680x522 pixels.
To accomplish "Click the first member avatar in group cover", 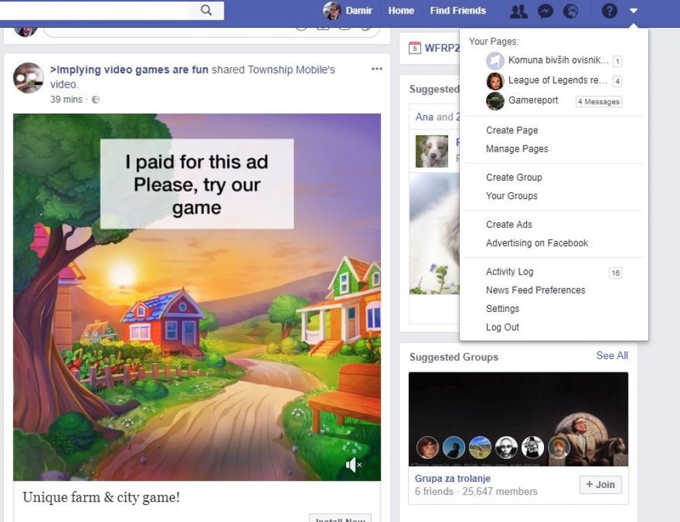I will [428, 447].
